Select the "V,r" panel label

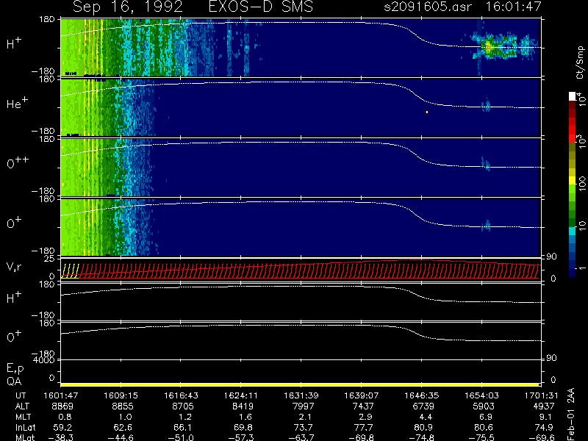click(14, 268)
